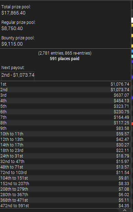The image size is (133, 212).
Task: Select the 3rd place $637.07 row
Action: pos(65,95)
